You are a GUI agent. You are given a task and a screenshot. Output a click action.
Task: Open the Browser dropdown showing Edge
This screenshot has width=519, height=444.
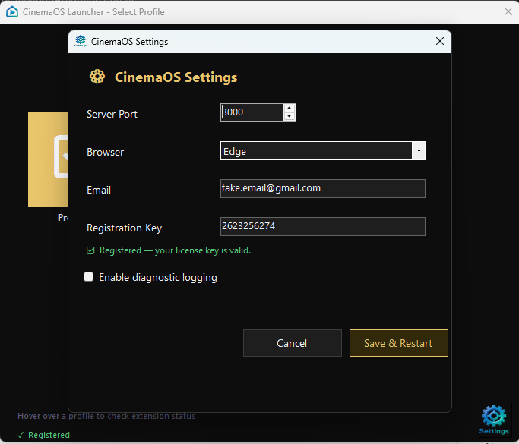[x=323, y=151]
